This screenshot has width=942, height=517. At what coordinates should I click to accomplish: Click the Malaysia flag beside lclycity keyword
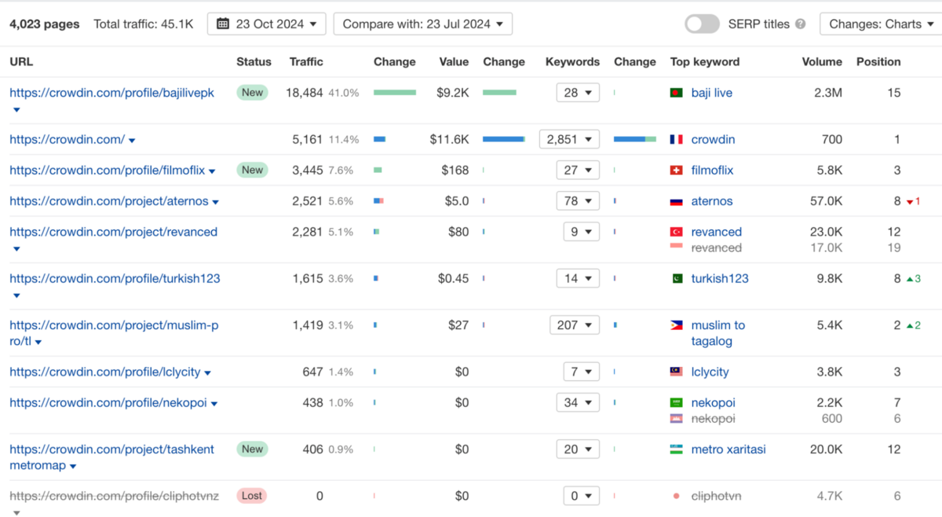click(676, 372)
